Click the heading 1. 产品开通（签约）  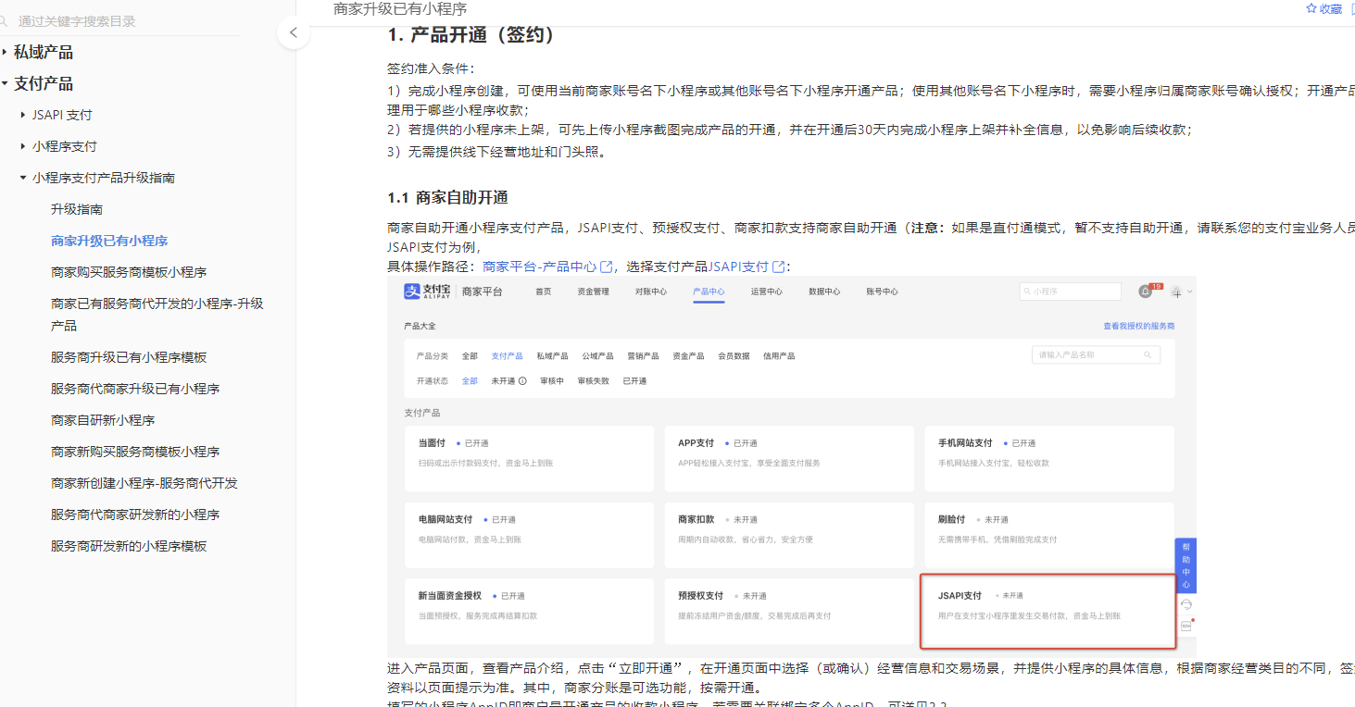pyautogui.click(x=472, y=35)
